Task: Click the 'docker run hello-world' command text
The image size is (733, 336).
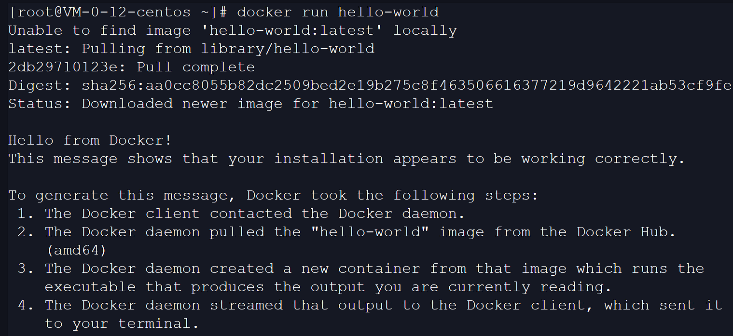Action: point(338,12)
